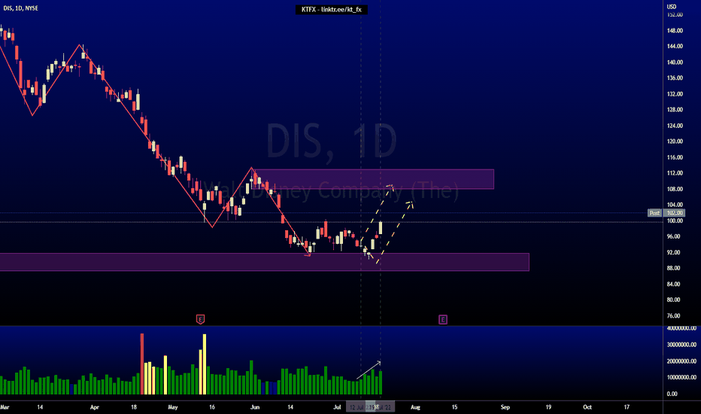The width and height of the screenshot is (701, 414).
Task: Select the 128.00 price axis label
Action: [x=675, y=110]
